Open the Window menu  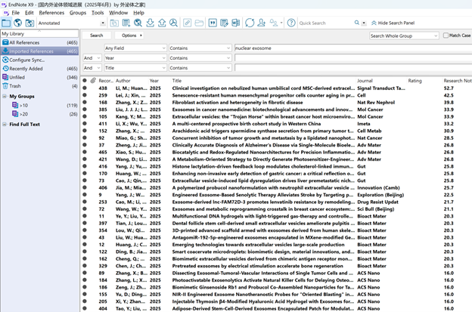(118, 13)
